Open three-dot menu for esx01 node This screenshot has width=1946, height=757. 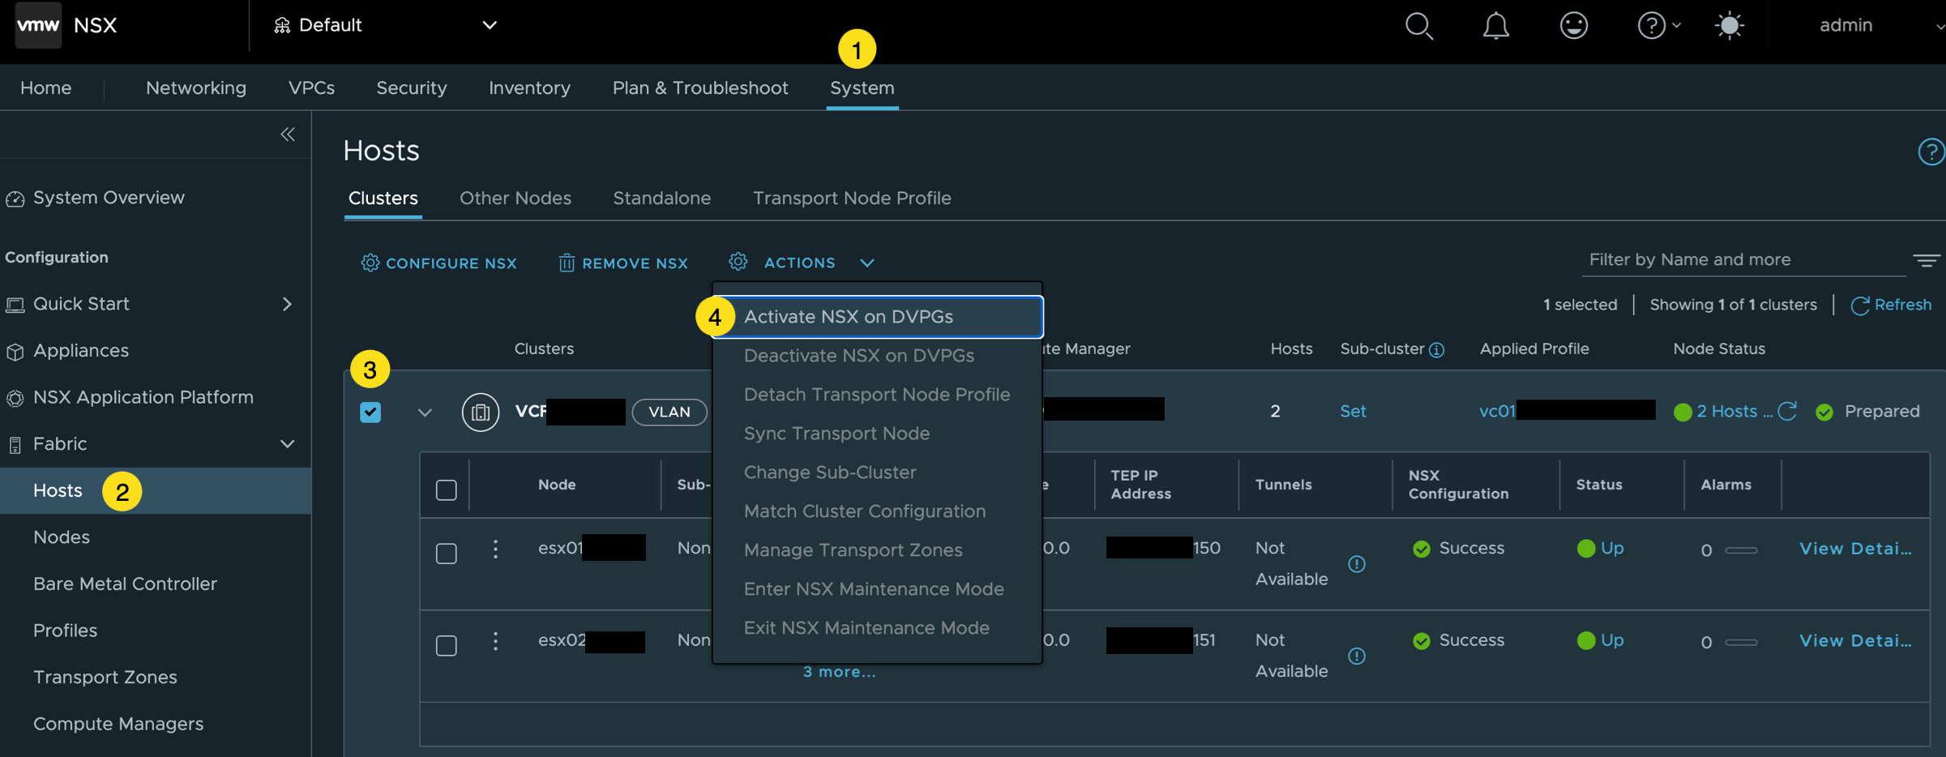click(495, 550)
